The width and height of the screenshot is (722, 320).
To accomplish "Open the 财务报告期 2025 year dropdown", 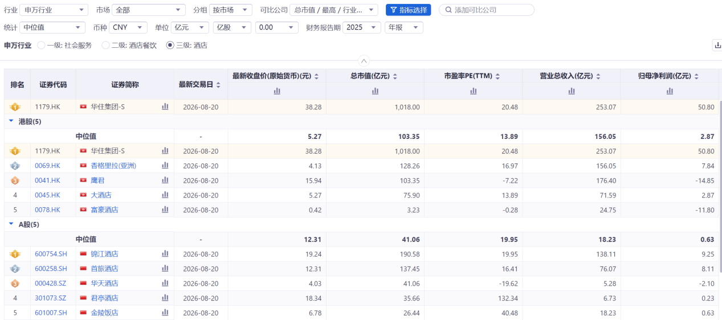I will click(x=362, y=27).
